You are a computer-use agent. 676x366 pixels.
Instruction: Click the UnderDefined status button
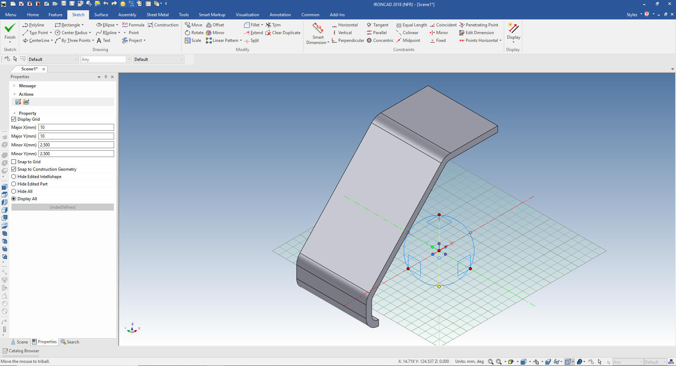62,207
